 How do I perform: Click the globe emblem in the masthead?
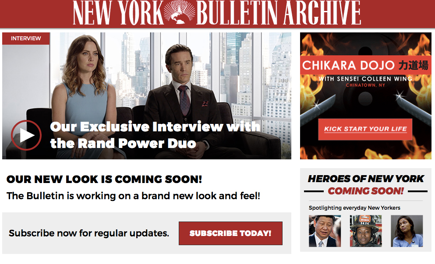click(179, 13)
